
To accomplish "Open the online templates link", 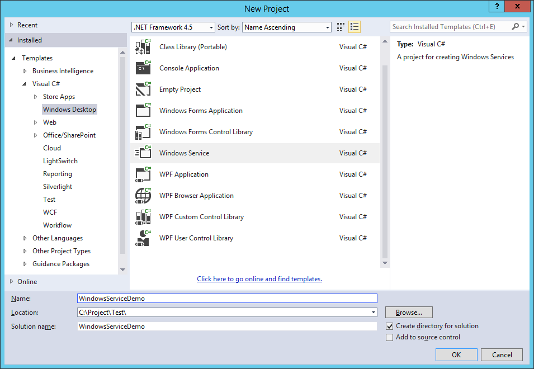I will click(x=259, y=278).
